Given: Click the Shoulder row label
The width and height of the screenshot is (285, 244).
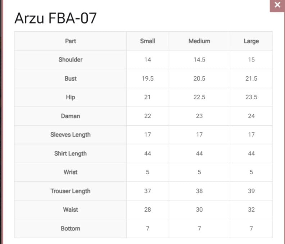Looking at the screenshot, I should coord(71,60).
